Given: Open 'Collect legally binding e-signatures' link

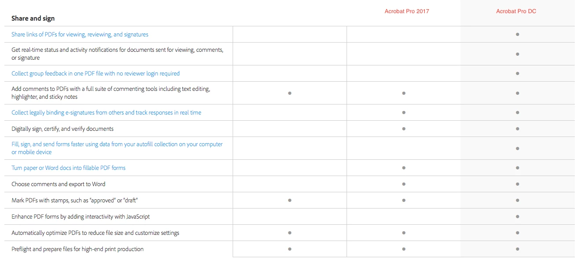Looking at the screenshot, I should point(106,112).
